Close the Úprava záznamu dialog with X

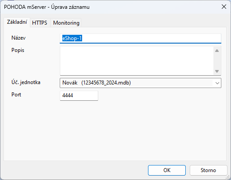(x=224, y=7)
